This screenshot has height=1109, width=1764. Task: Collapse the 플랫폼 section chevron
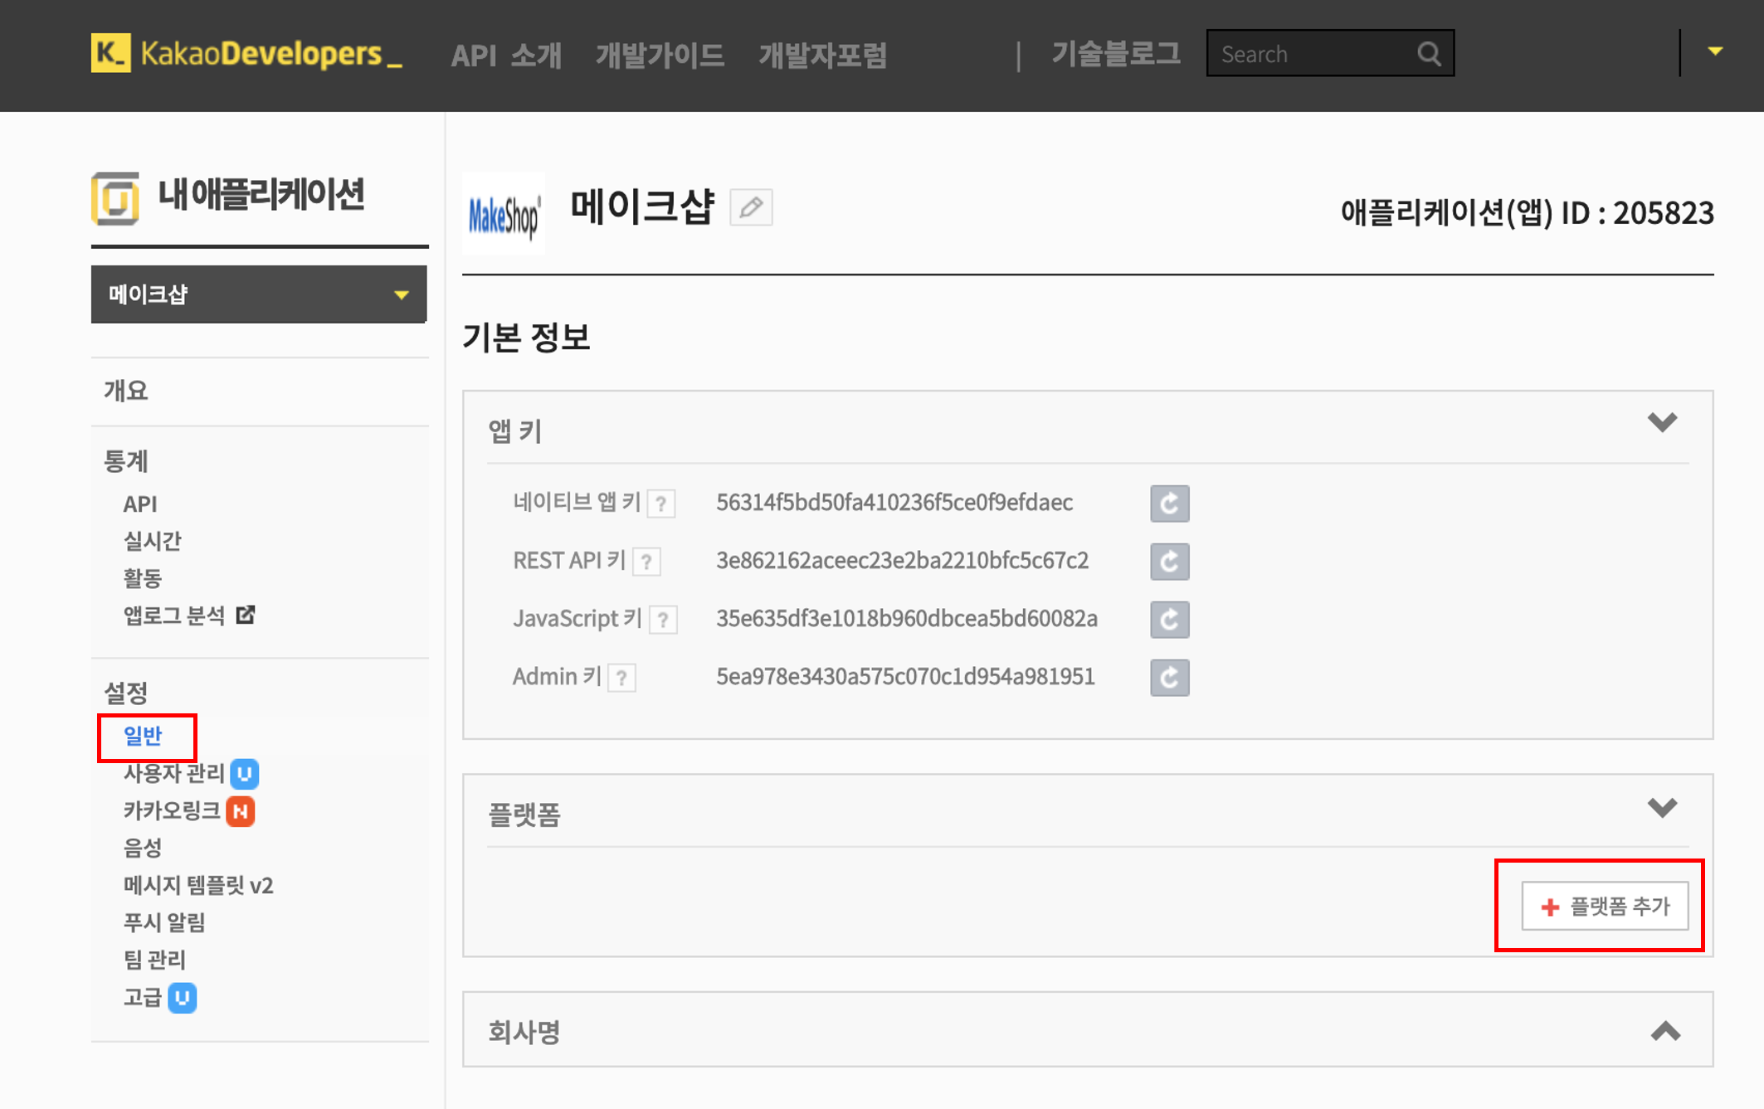(x=1662, y=807)
